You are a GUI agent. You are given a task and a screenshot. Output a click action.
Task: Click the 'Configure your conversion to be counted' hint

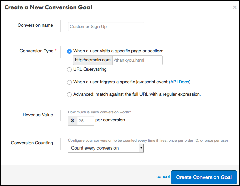(148, 141)
